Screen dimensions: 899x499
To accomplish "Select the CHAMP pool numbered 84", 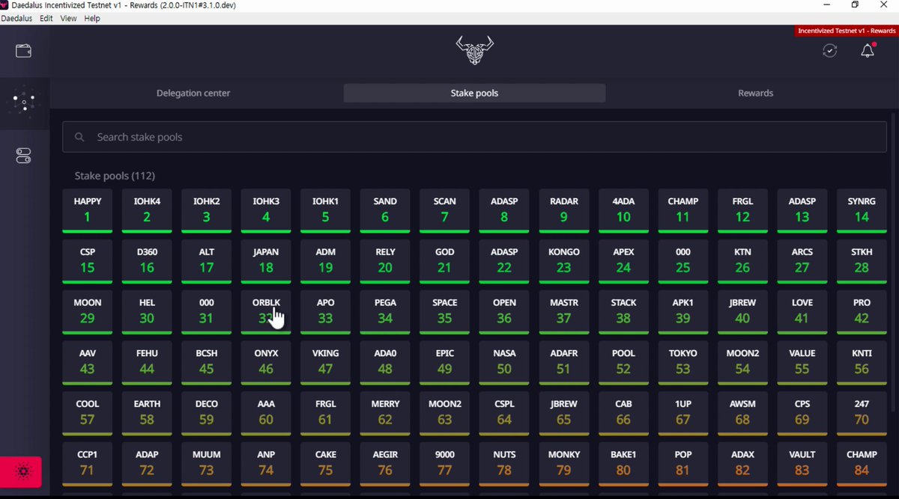I will click(862, 464).
